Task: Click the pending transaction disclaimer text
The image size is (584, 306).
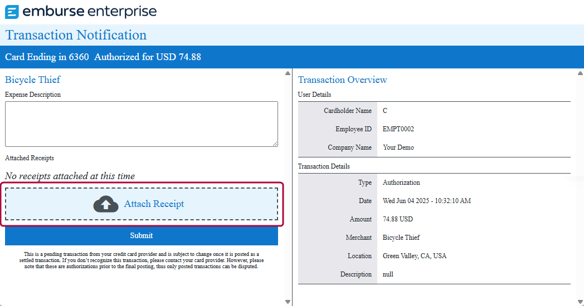Action: coord(142,260)
